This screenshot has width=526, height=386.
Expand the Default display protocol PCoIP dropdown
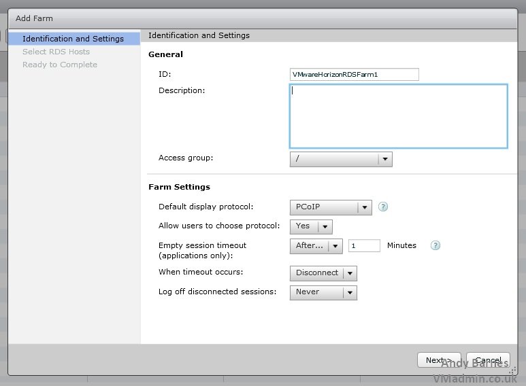pyautogui.click(x=331, y=207)
